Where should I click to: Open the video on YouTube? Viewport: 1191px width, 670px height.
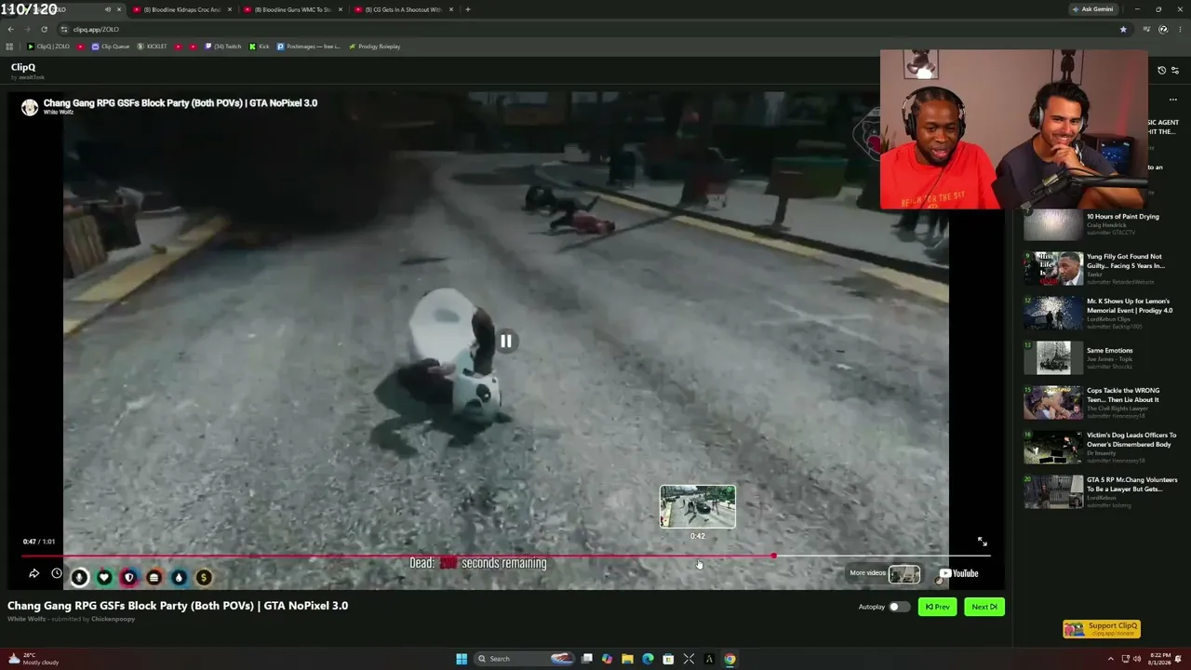[x=959, y=574]
